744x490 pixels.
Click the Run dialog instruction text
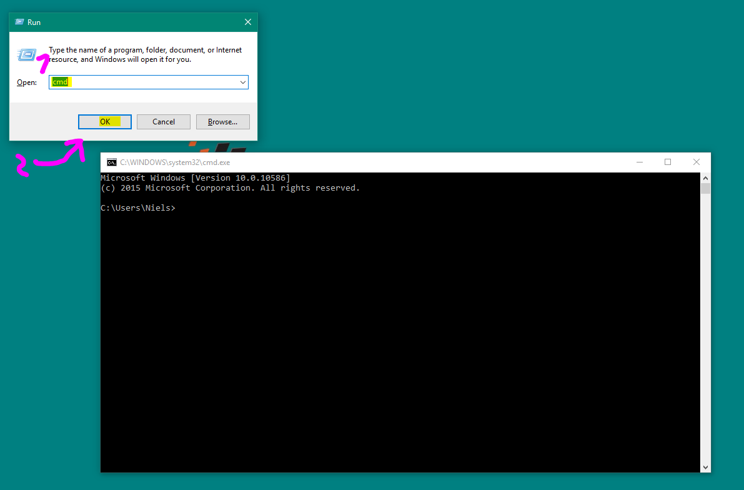[x=145, y=54]
